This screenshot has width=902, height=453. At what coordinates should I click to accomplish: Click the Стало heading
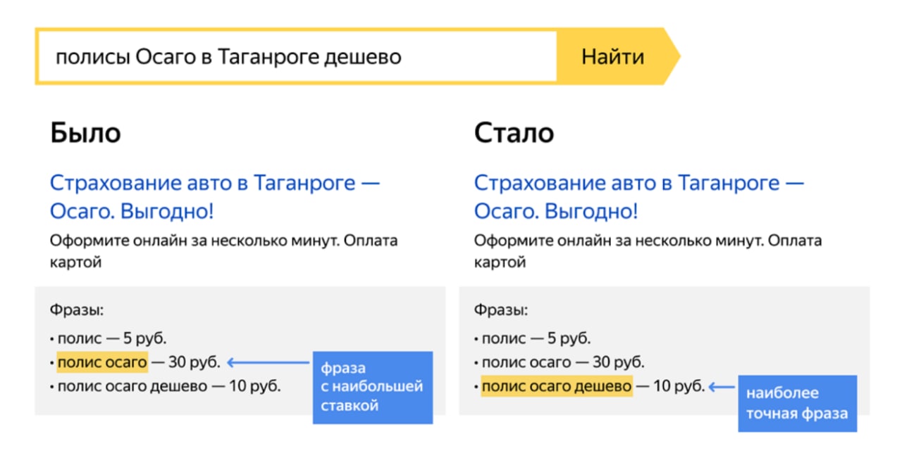tap(514, 133)
